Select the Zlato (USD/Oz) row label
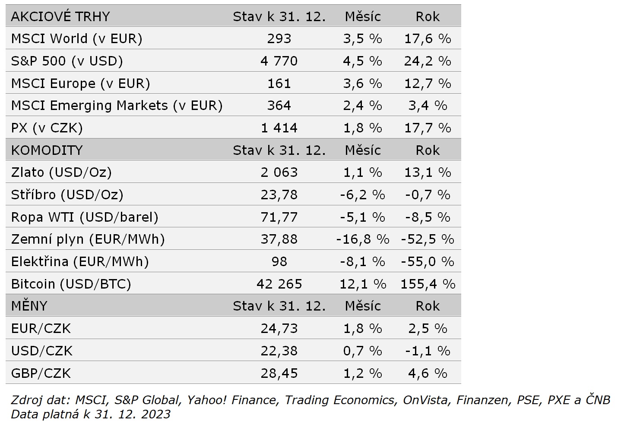This screenshot has height=427, width=621. pos(61,173)
